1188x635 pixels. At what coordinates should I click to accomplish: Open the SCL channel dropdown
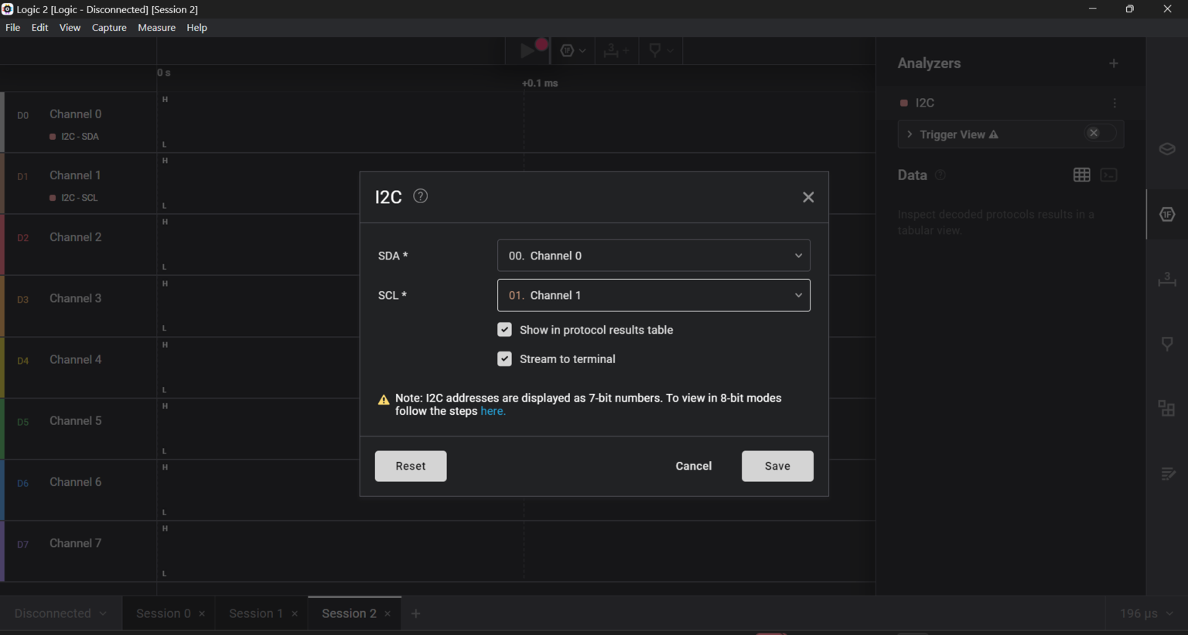point(654,295)
